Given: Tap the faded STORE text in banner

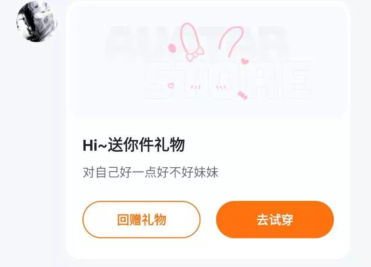Looking at the screenshot, I should pyautogui.click(x=227, y=80).
